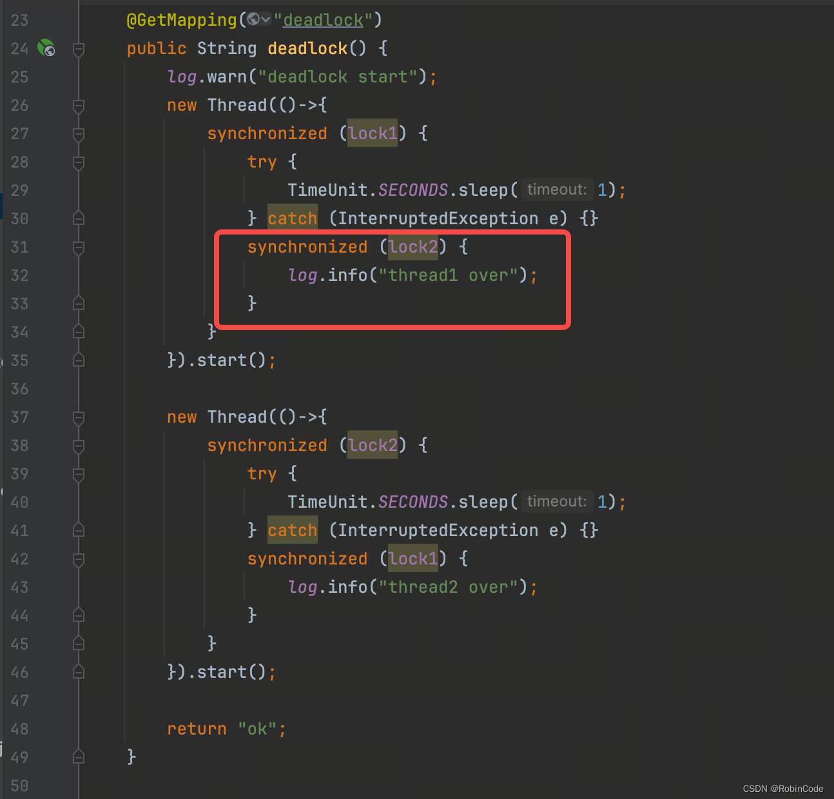Viewport: 834px width, 799px height.
Task: Click the timeout: parameter hint on line 29
Action: [557, 189]
